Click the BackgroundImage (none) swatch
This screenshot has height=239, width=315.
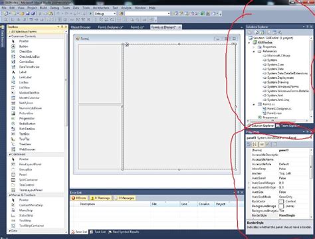pos(281,206)
